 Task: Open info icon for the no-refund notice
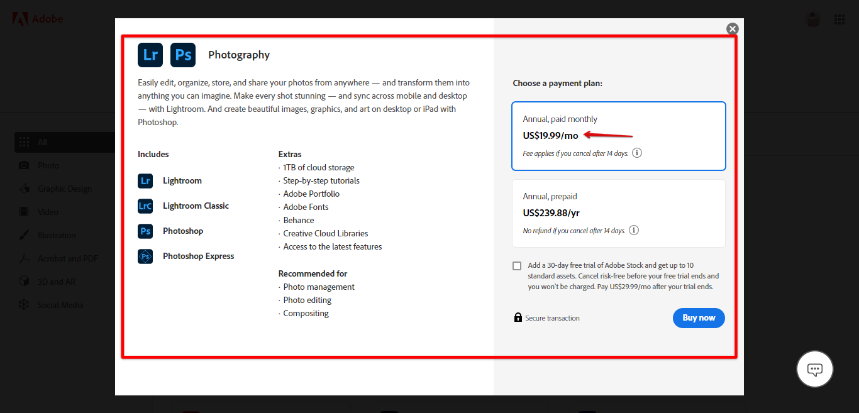tap(634, 230)
